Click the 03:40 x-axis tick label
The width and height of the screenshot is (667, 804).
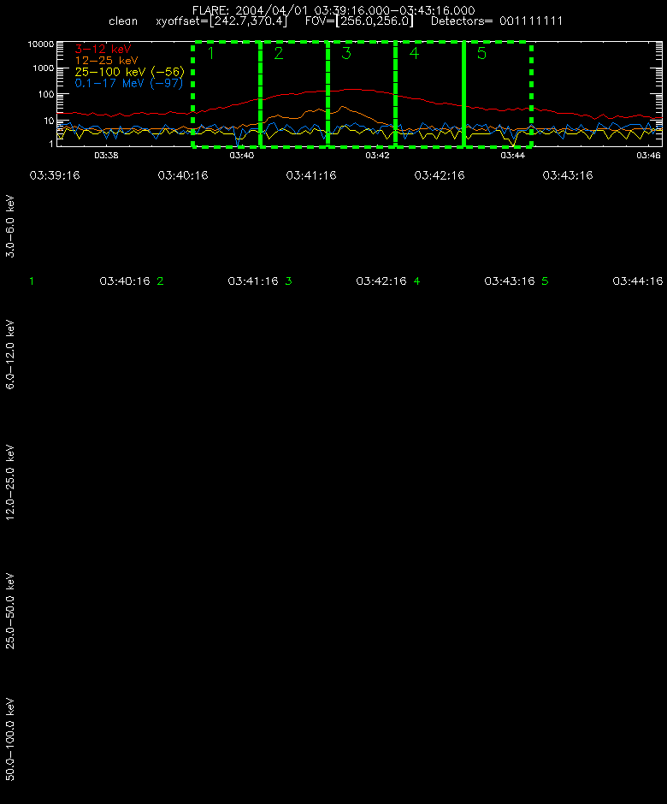[241, 156]
